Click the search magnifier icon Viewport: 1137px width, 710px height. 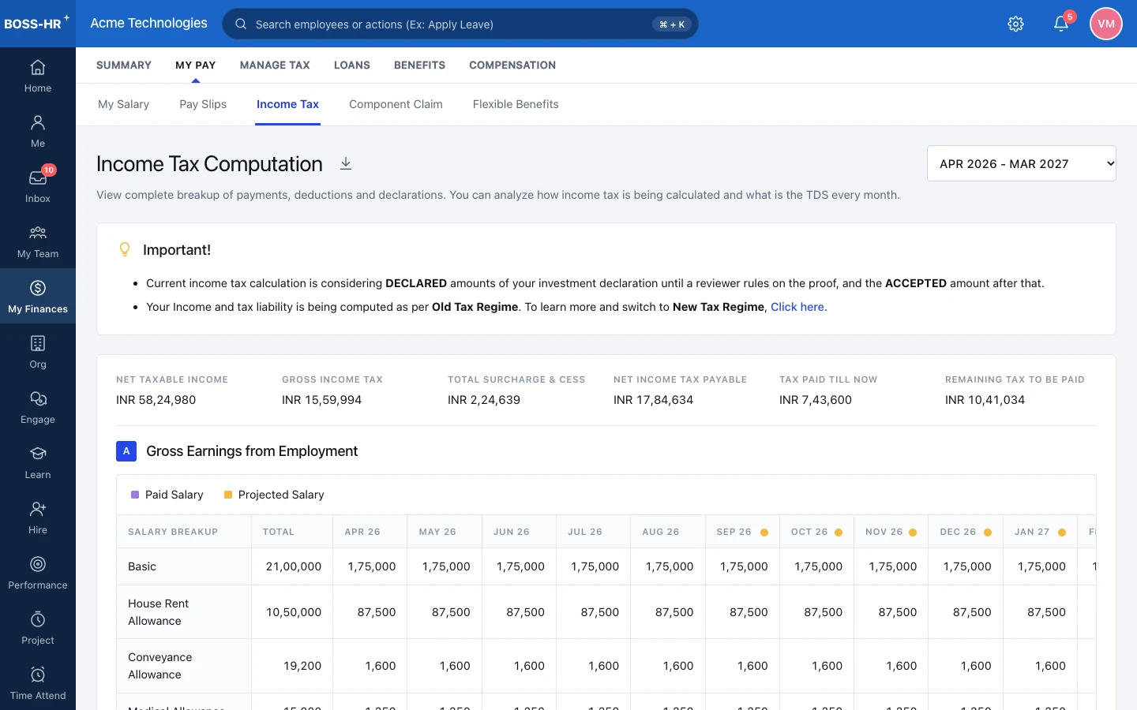tap(241, 24)
